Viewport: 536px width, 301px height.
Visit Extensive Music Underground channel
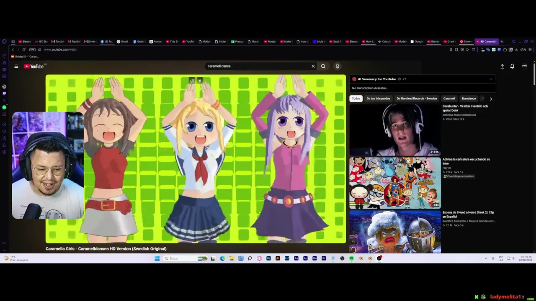pos(459,115)
